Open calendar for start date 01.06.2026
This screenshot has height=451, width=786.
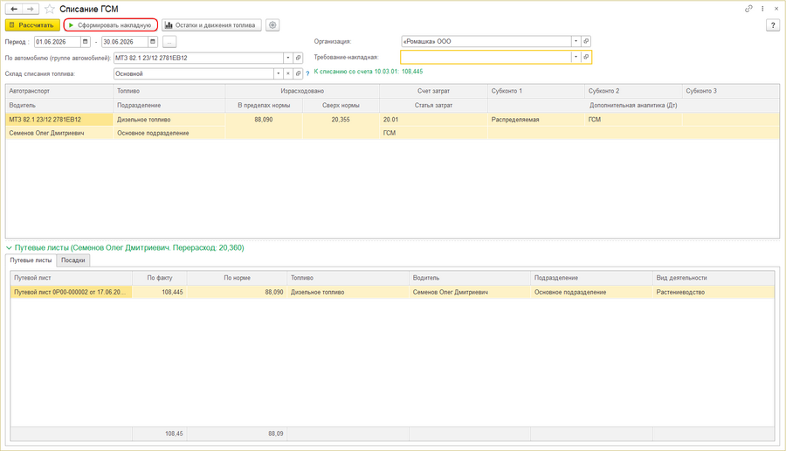86,42
